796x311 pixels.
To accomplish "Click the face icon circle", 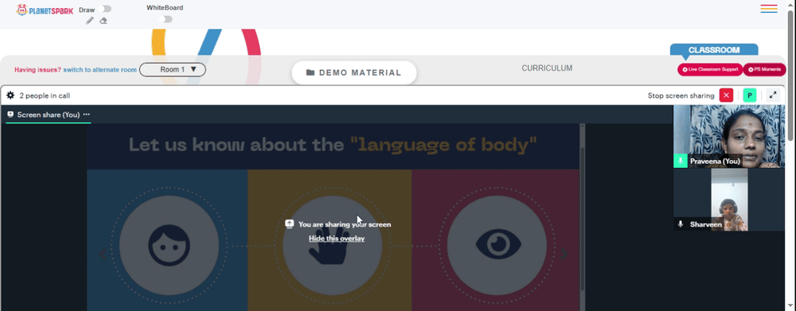I will pyautogui.click(x=169, y=246).
